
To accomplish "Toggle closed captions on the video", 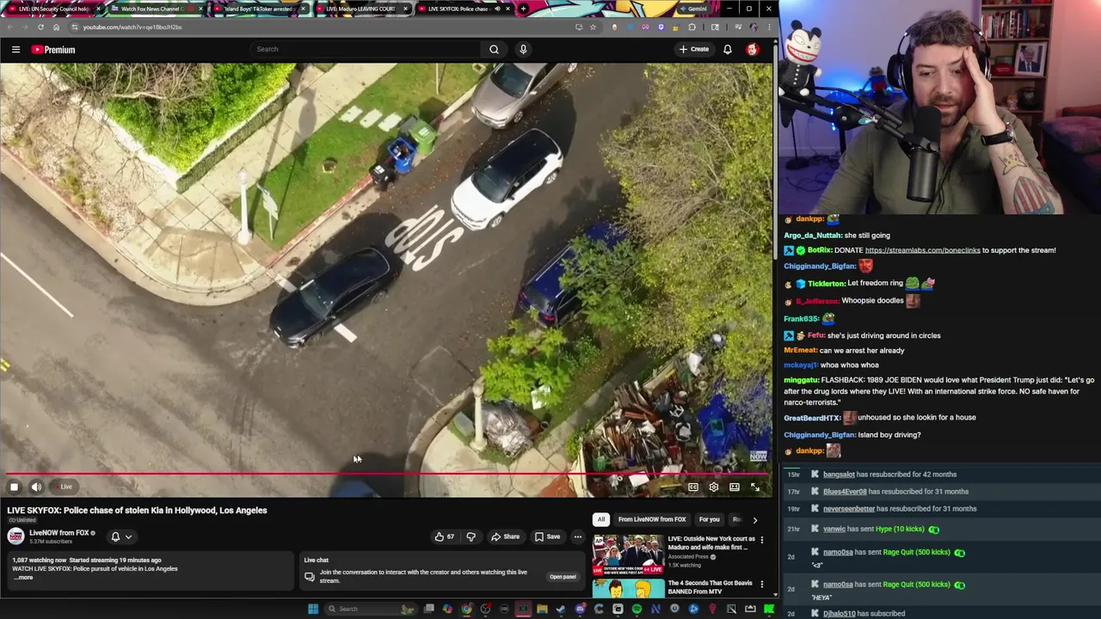I will (x=693, y=487).
